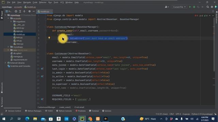Click the gutter icon beside REQUIRED_FIELDS line
Viewport: 218px width, 122px height.
(42, 99)
